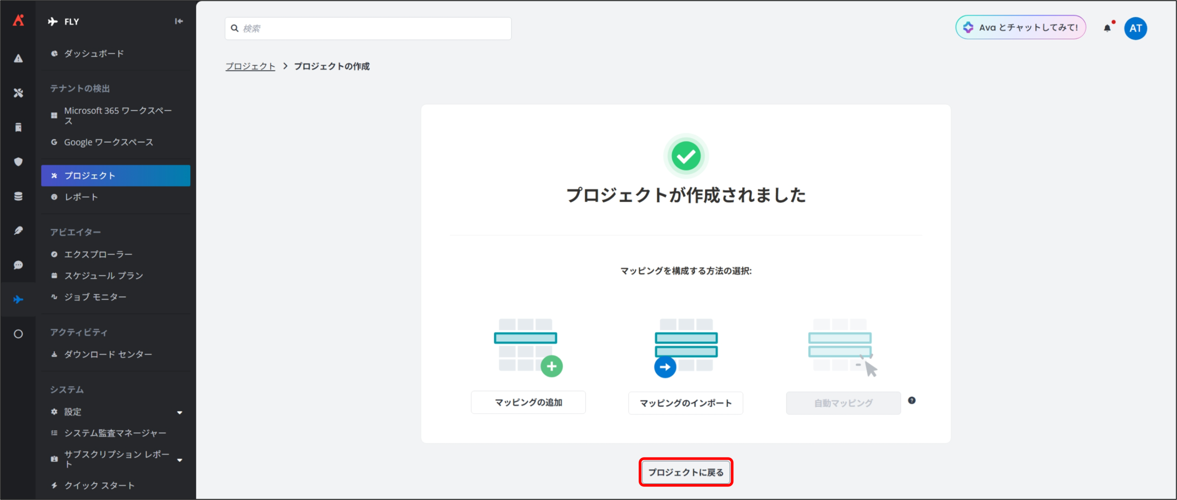The height and width of the screenshot is (500, 1177).
Task: Open the shield icon in left rail
Action: point(18,162)
